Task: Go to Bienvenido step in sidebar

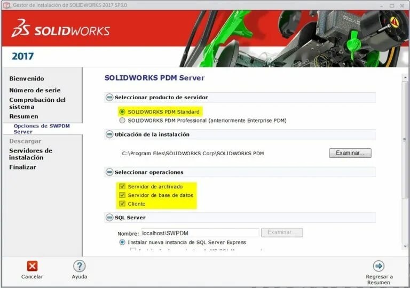Action: (x=27, y=78)
